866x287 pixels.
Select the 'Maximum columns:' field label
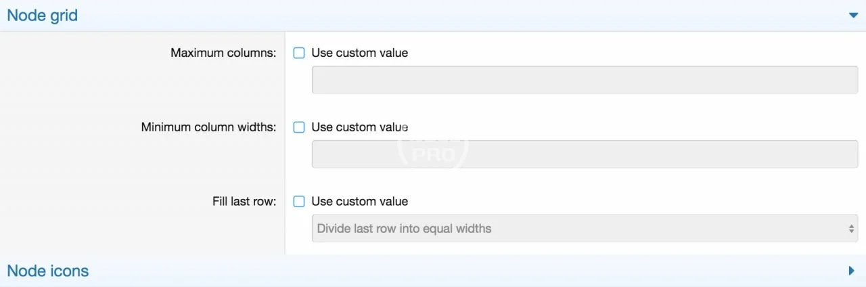(223, 53)
